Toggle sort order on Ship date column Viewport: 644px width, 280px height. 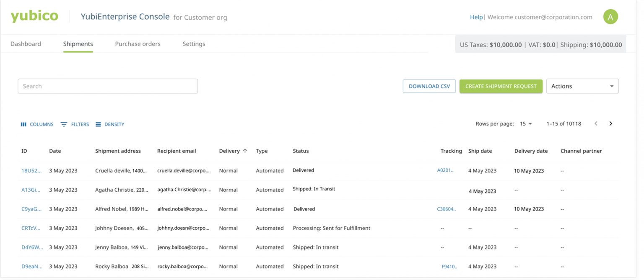[x=480, y=151]
